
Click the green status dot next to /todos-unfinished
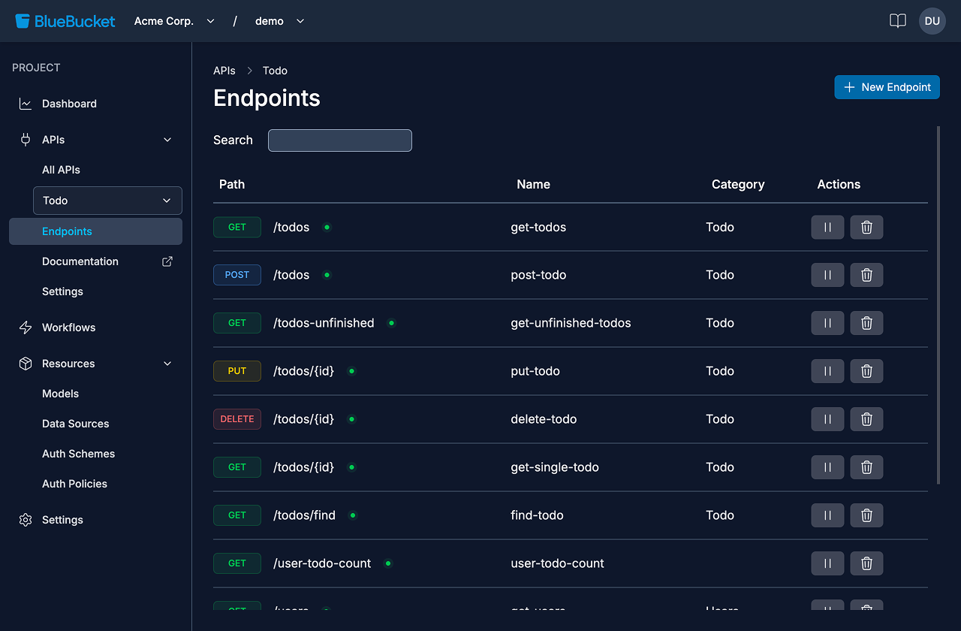[390, 322]
